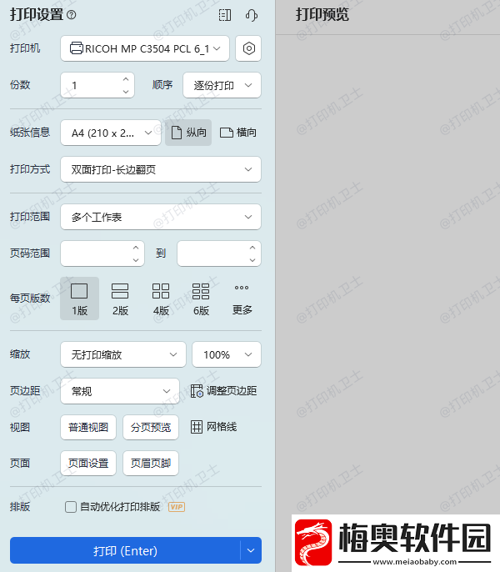500x572 pixels.
Task: Open the 100% scale dropdown
Action: click(x=227, y=354)
